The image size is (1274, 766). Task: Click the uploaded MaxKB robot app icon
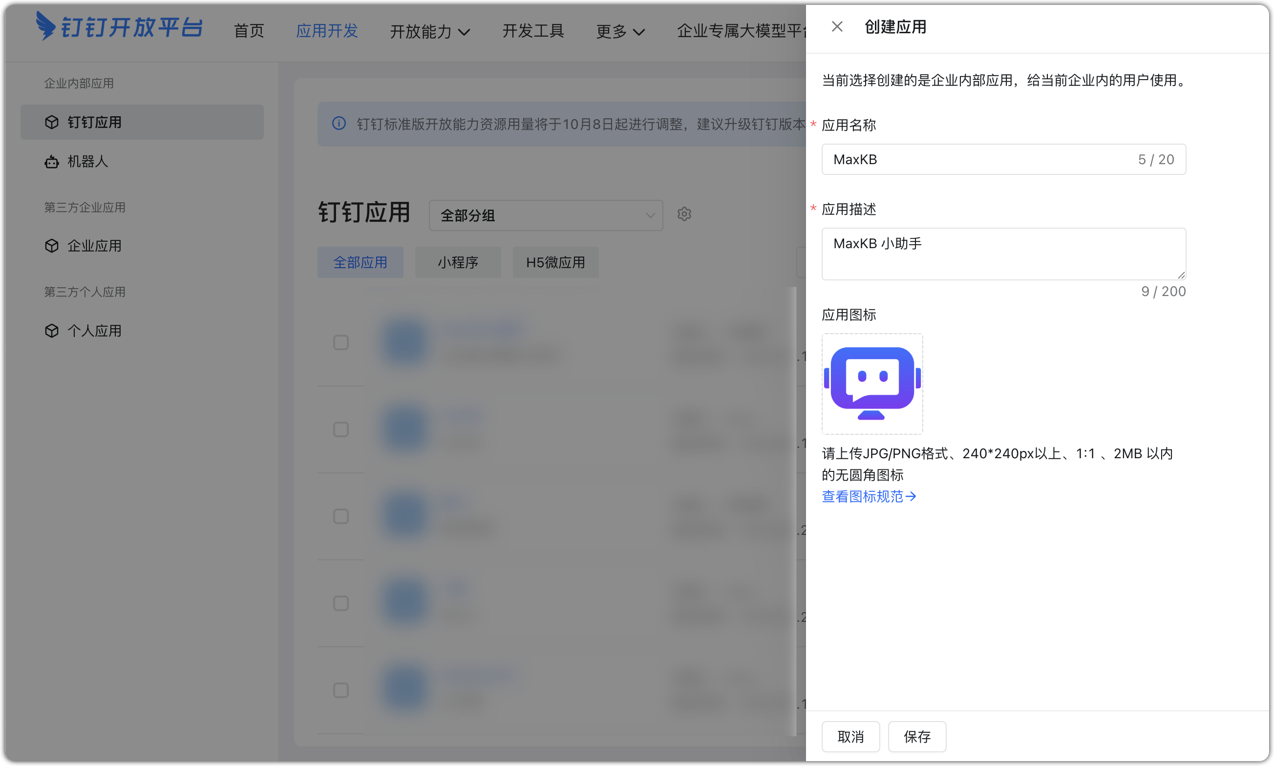pos(872,383)
